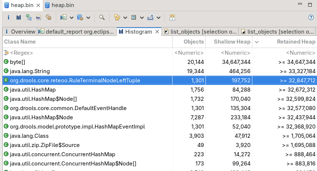
Task: Open the query browser icon
Action: tap(80, 17)
